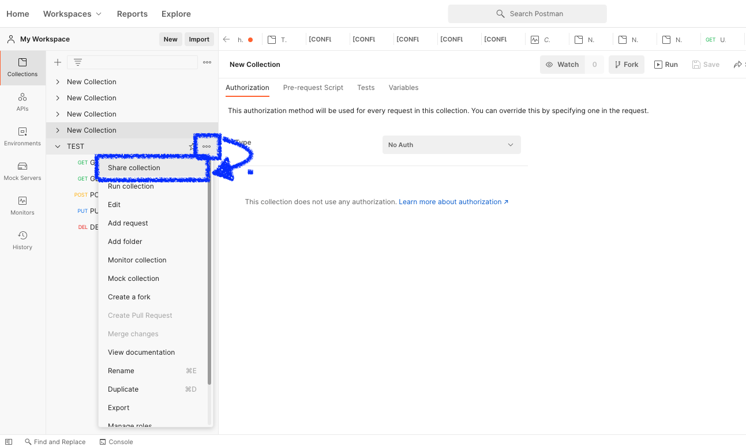Go to Home in top navigation

tap(18, 14)
